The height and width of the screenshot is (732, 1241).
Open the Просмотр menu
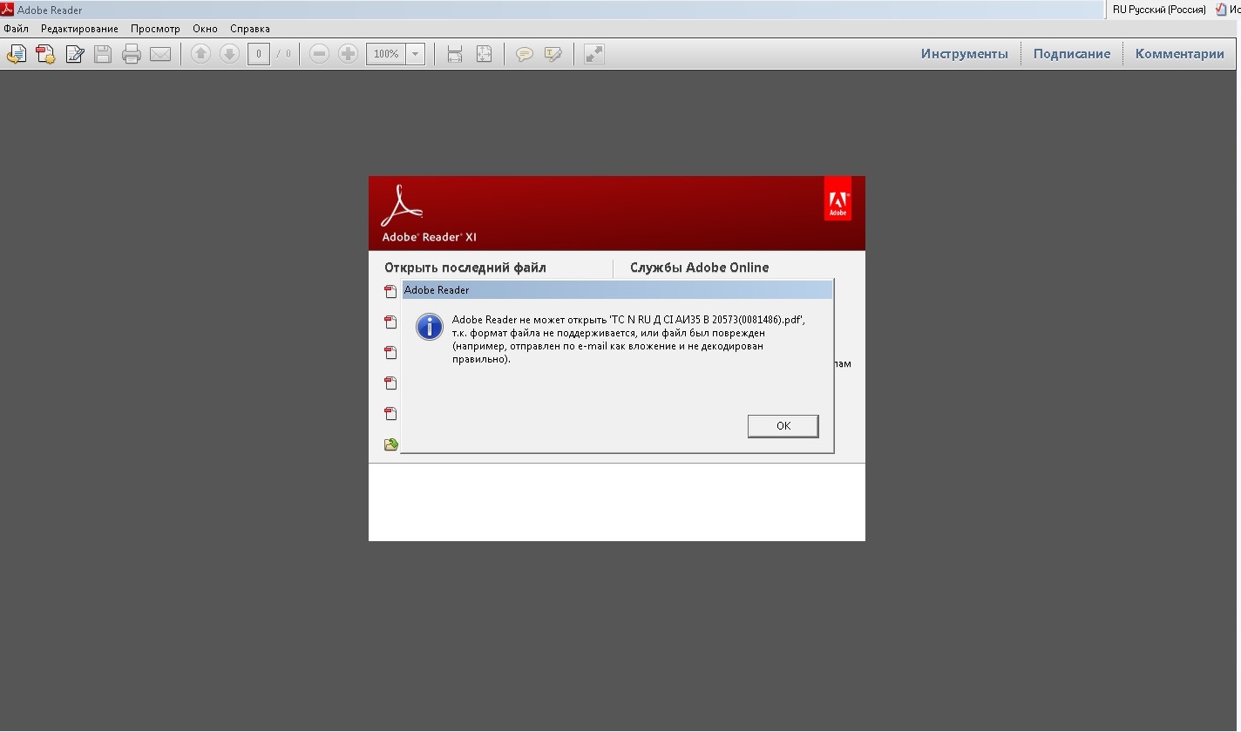click(155, 29)
